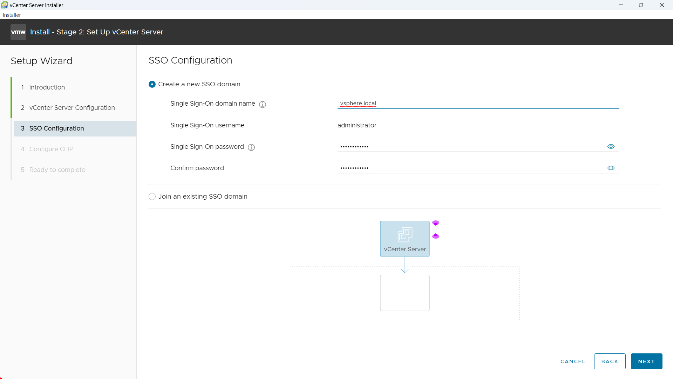The width and height of the screenshot is (673, 379).
Task: Select SSO Configuration step in sidebar
Action: [x=56, y=128]
